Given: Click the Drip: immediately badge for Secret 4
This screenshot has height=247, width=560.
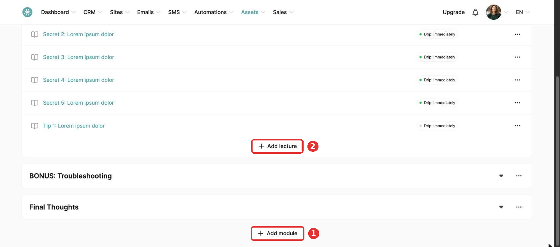Looking at the screenshot, I should [x=437, y=80].
